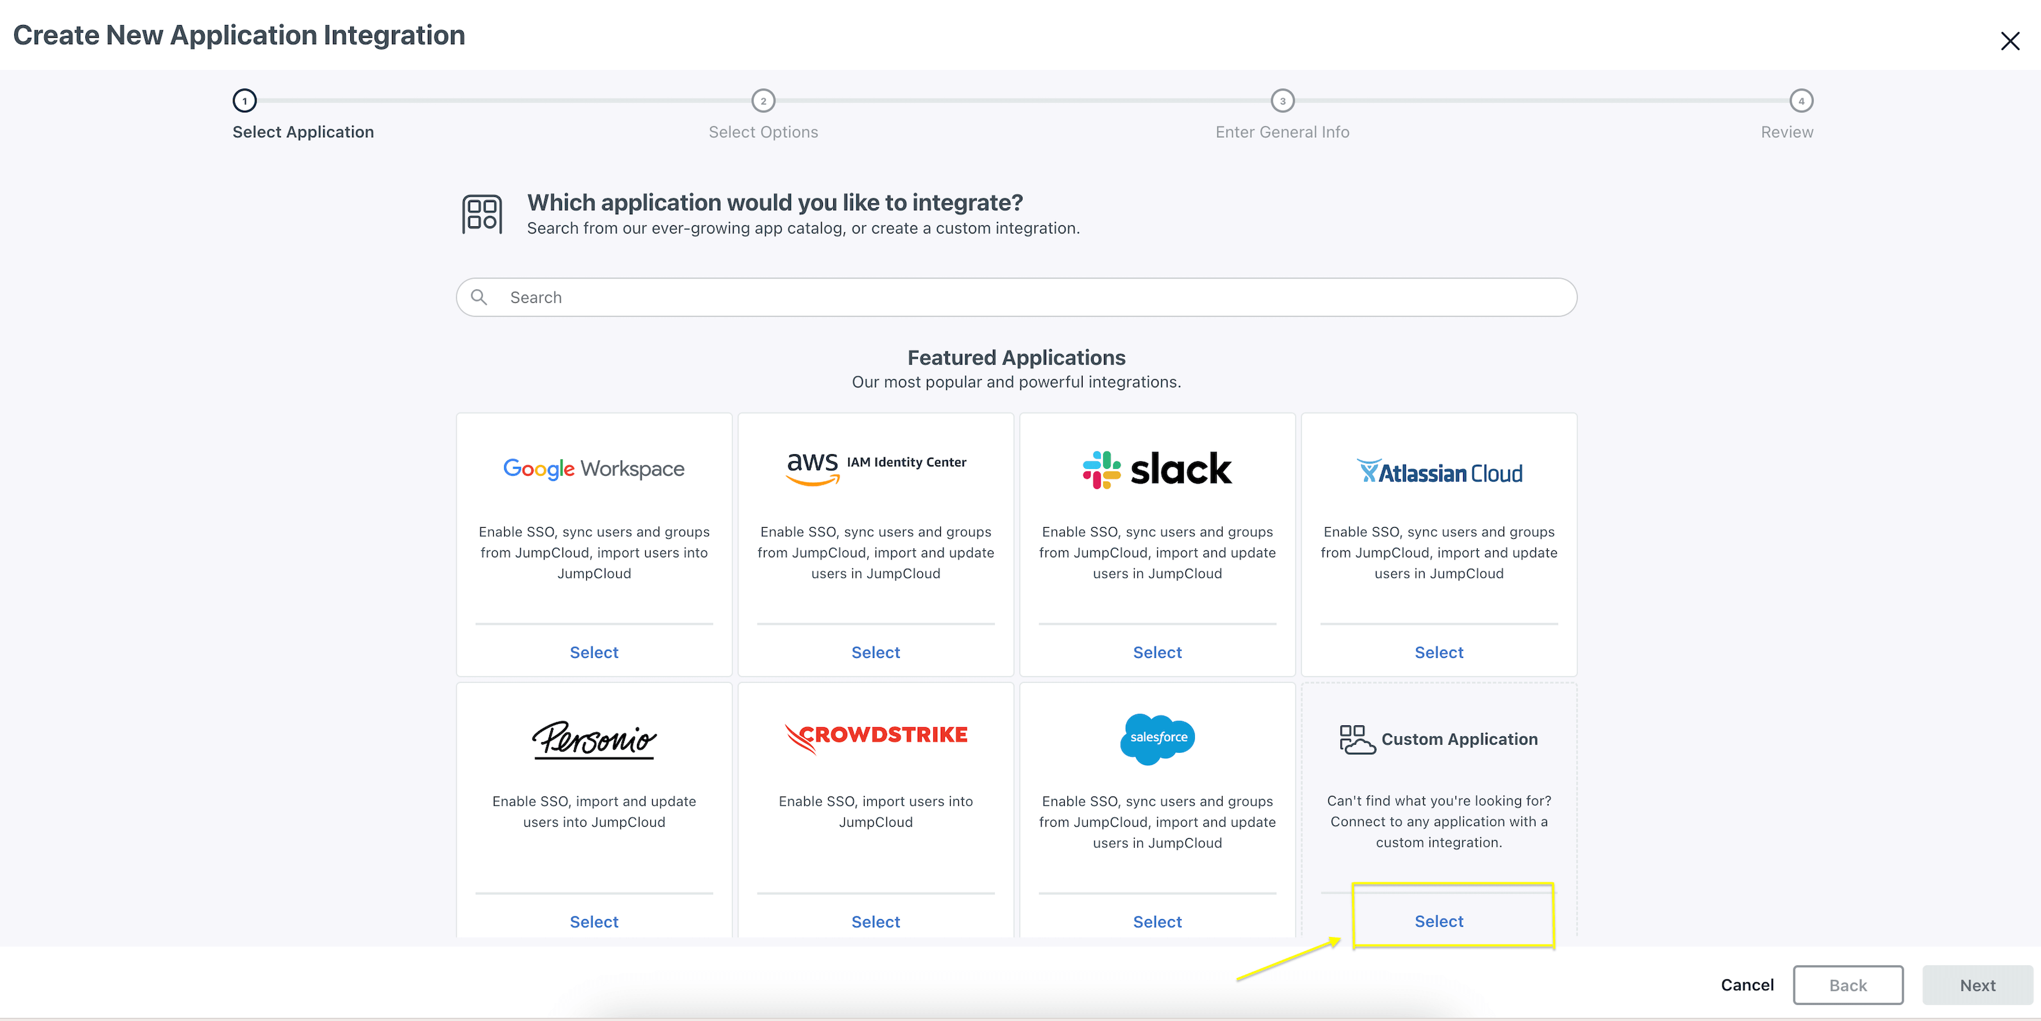Focus the application Search field

pos(1017,297)
